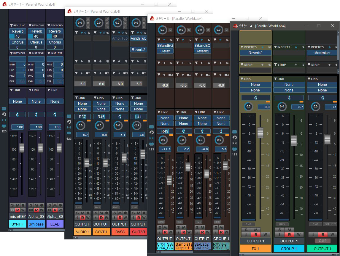The height and width of the screenshot is (256, 340).
Task: Toggle automation Read on GUITAR channel
Action: [x=139, y=218]
